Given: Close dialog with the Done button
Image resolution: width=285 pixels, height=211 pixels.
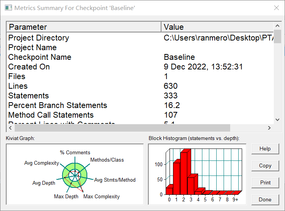Looking at the screenshot, I should pos(265,200).
